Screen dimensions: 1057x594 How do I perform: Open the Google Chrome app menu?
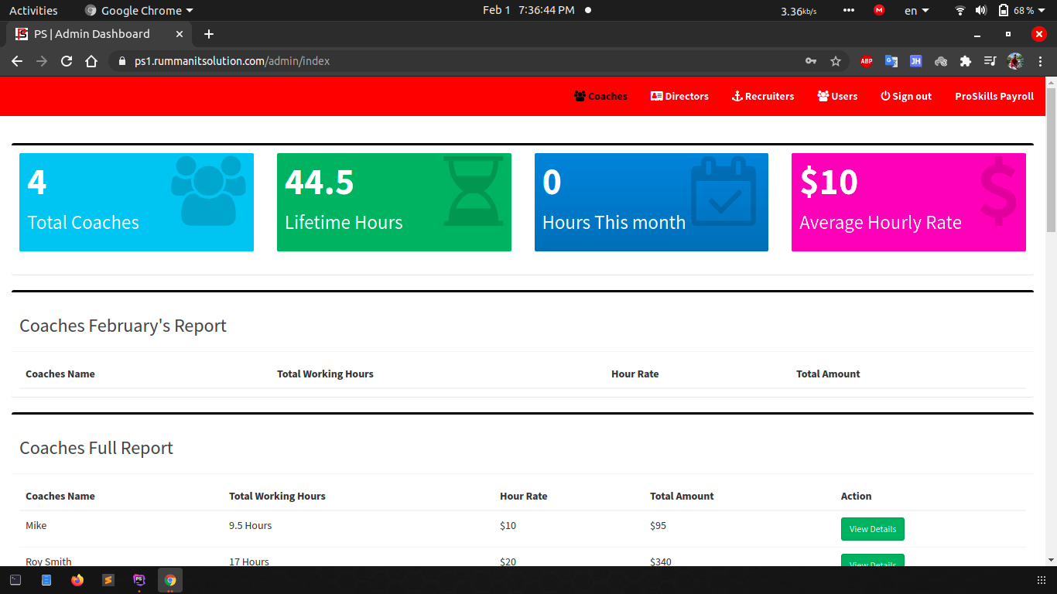point(139,11)
